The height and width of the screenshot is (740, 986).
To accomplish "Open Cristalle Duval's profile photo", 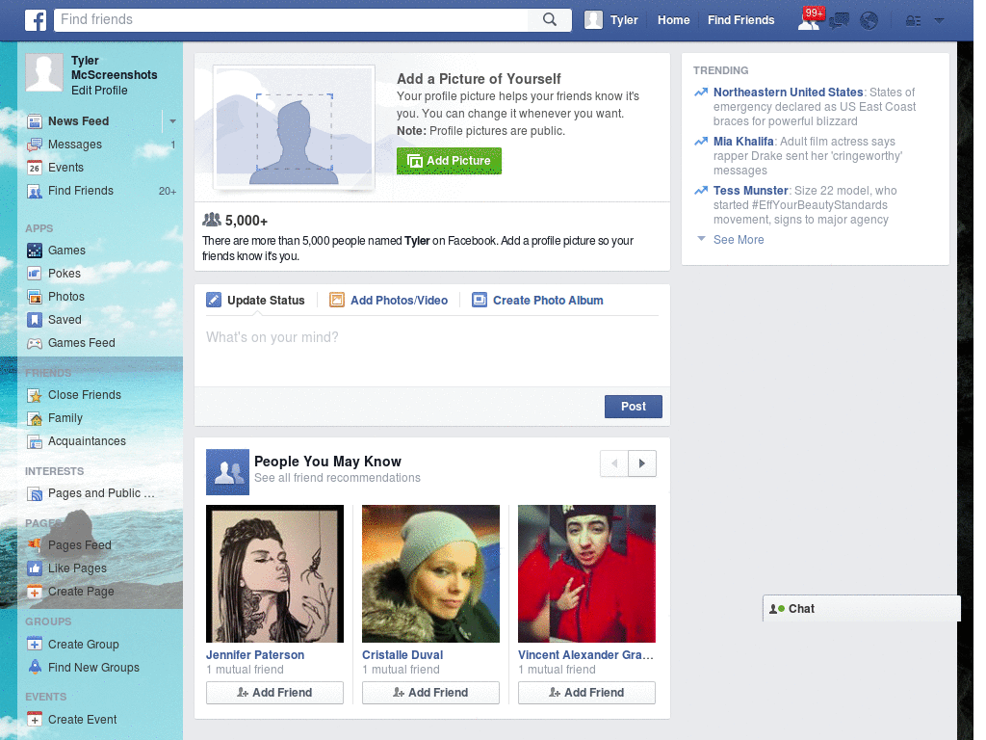I will click(x=430, y=574).
